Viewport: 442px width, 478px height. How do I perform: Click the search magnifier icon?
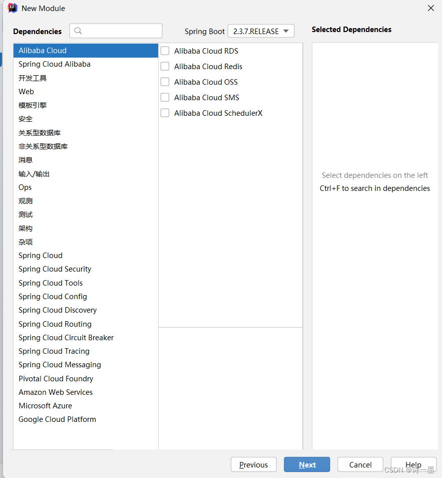(78, 31)
